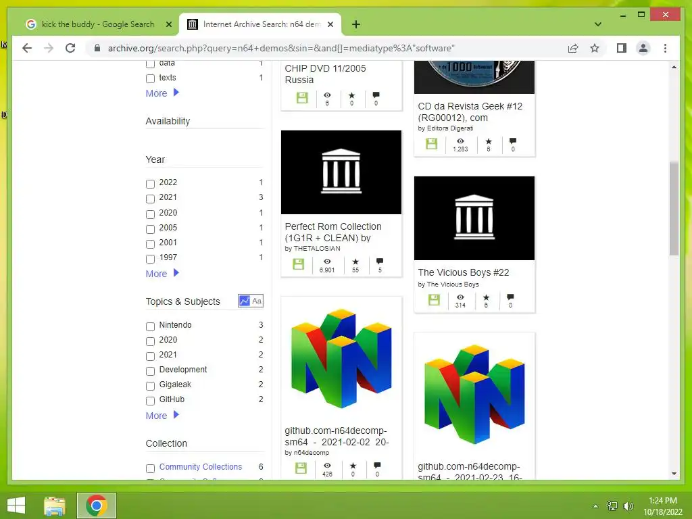Click software floppy icon on Revista Geek card

(431, 143)
